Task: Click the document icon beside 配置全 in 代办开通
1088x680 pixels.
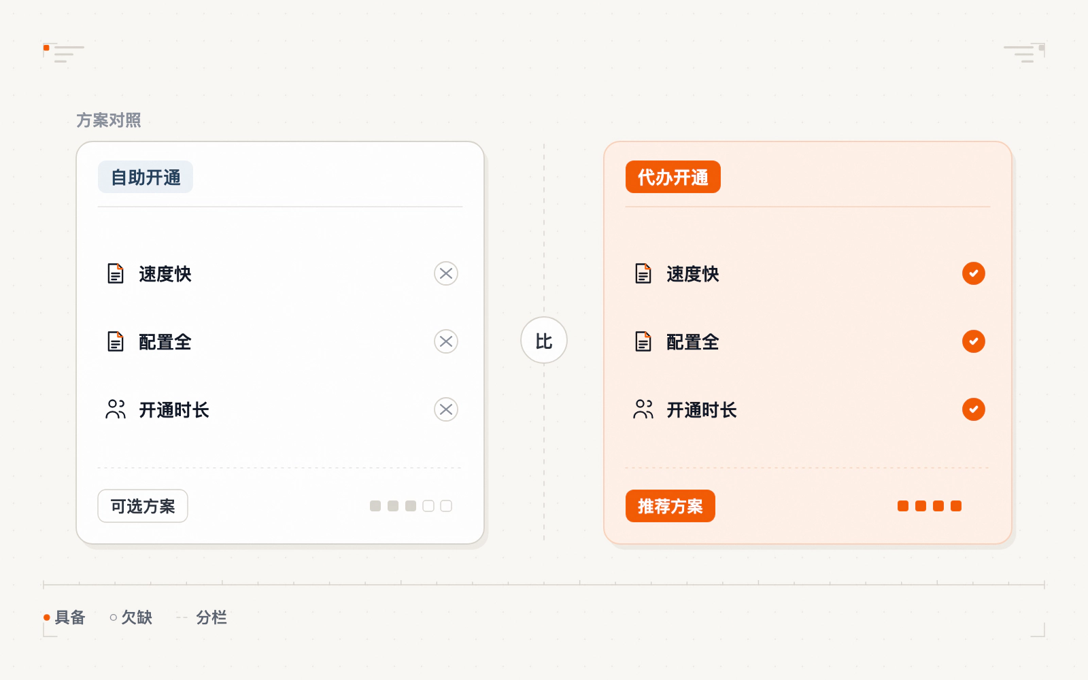Action: [x=643, y=341]
